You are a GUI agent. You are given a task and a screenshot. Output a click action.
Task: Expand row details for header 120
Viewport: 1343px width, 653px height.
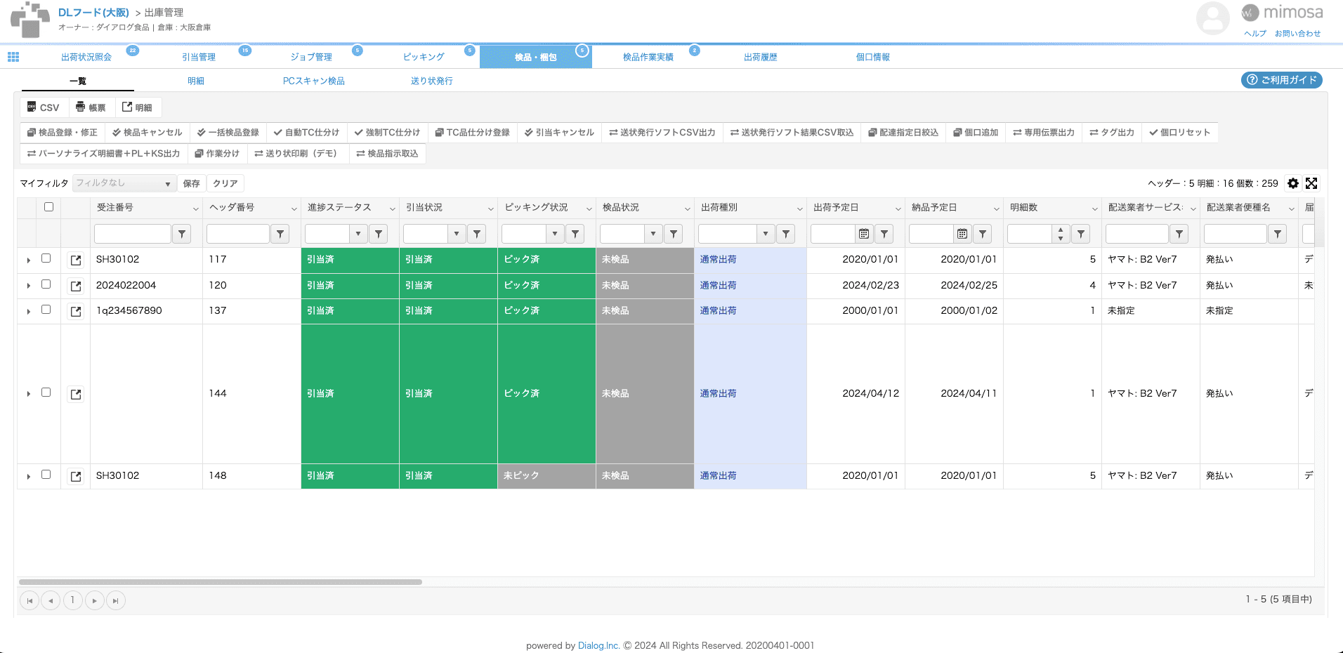tap(29, 286)
